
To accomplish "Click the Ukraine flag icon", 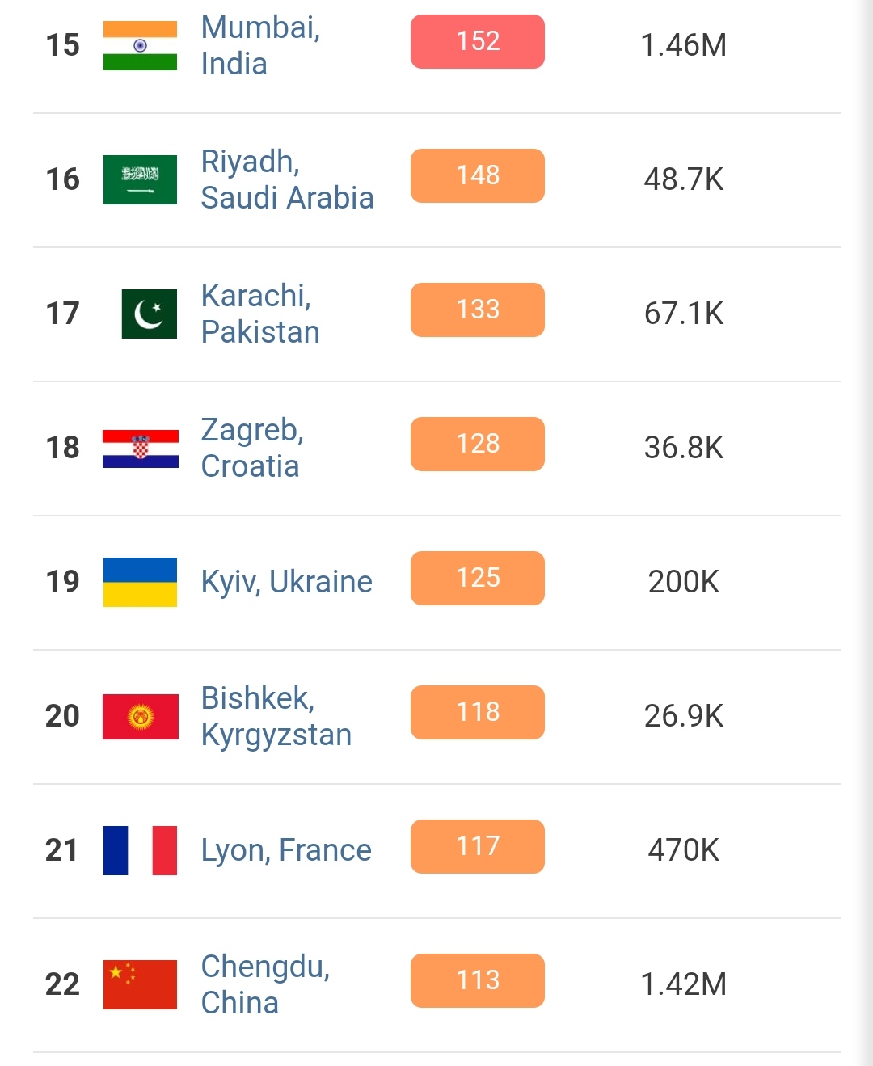I will pyautogui.click(x=140, y=582).
